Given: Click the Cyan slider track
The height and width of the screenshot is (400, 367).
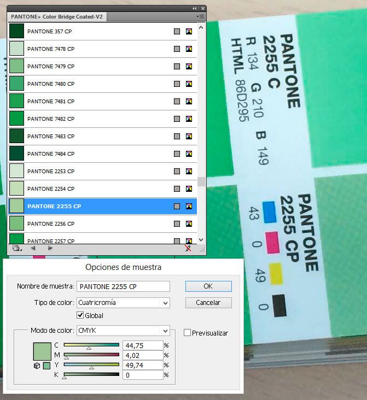Looking at the screenshot, I should [91, 345].
